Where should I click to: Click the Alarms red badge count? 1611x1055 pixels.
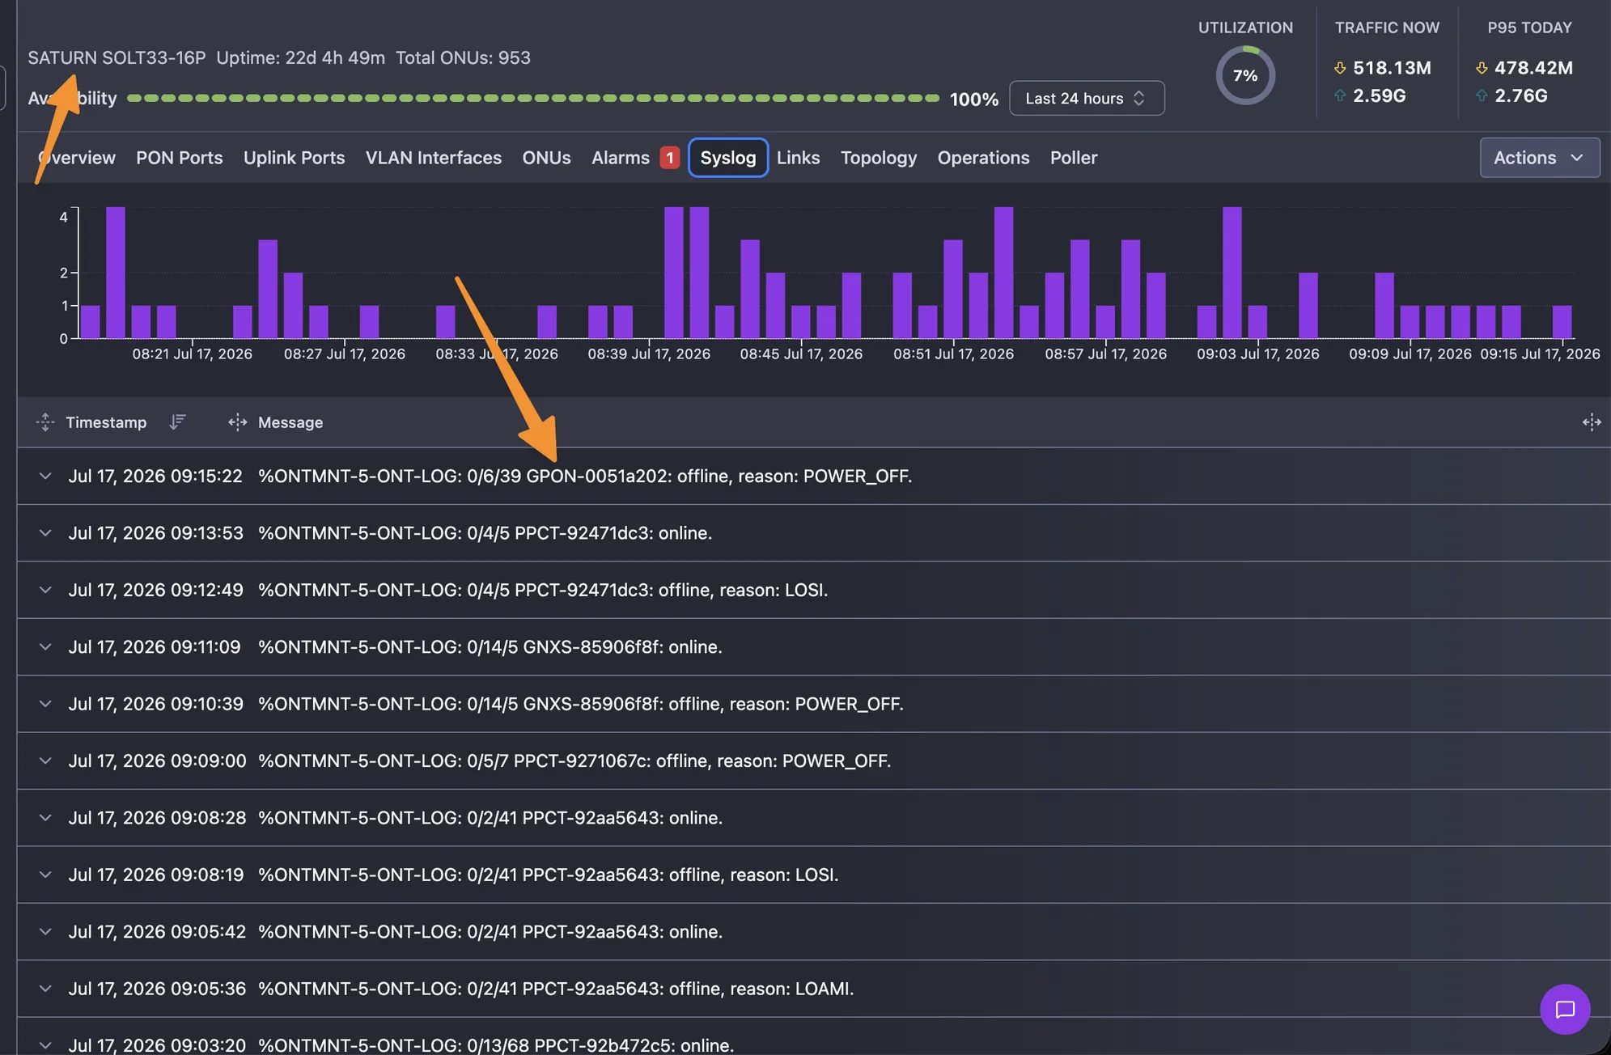[669, 158]
